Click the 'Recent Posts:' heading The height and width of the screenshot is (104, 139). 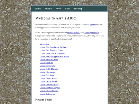[44, 100]
